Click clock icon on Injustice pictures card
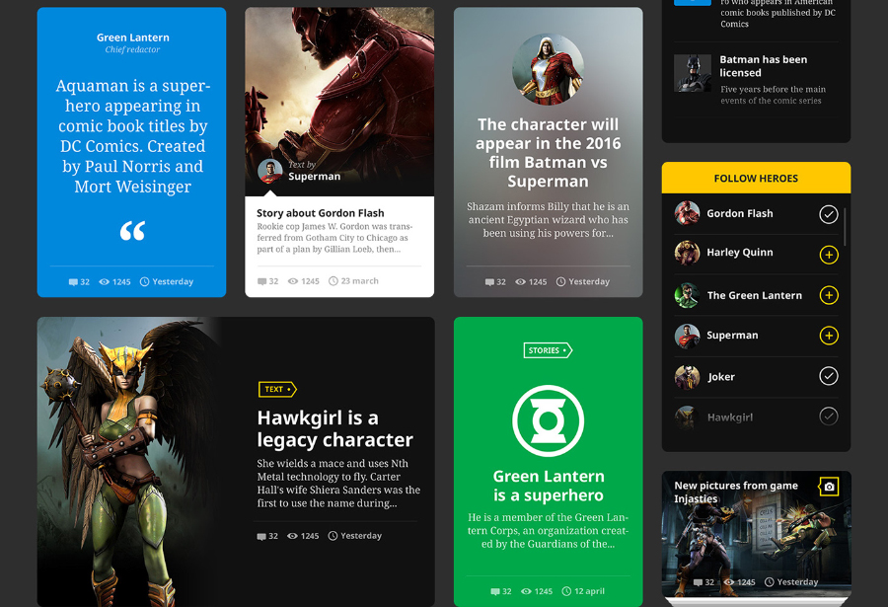The height and width of the screenshot is (607, 888). click(769, 582)
